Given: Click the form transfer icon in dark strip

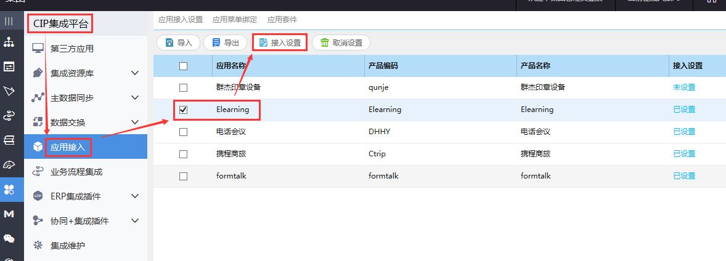Looking at the screenshot, I should tap(9, 66).
